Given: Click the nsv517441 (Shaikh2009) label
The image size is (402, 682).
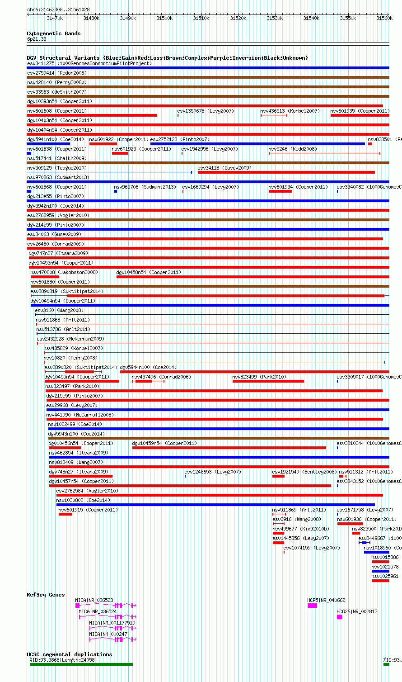Looking at the screenshot, I should pyautogui.click(x=56, y=158).
